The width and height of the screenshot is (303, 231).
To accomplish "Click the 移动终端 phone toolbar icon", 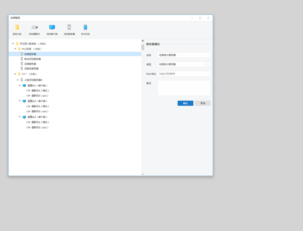I will [85, 27].
